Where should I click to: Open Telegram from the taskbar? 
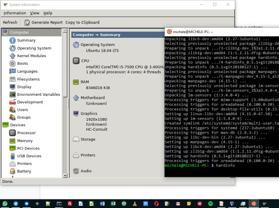tap(15, 203)
